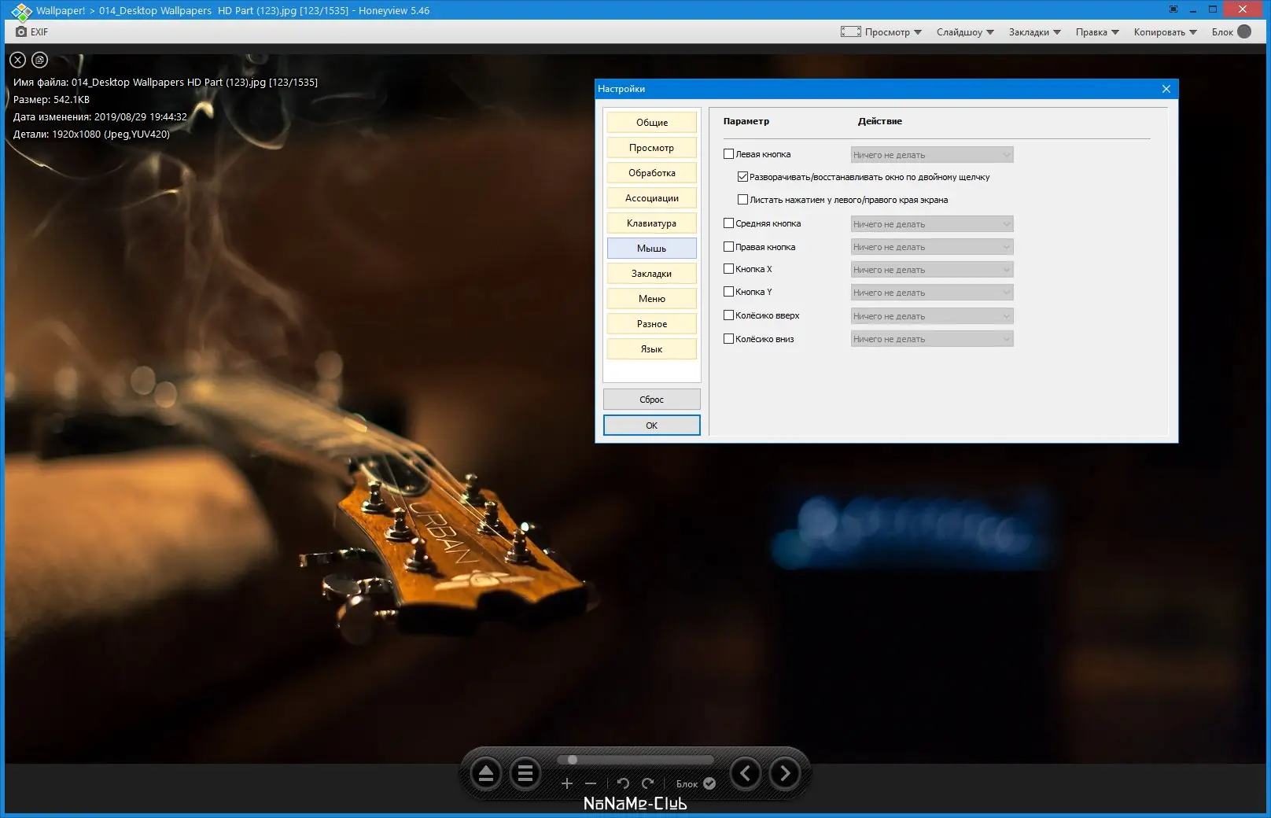
Task: Enable the Кнопка X checkbox
Action: click(728, 269)
